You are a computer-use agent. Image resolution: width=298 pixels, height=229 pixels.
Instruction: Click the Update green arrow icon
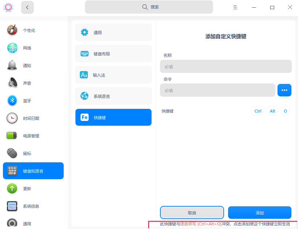(x=12, y=188)
